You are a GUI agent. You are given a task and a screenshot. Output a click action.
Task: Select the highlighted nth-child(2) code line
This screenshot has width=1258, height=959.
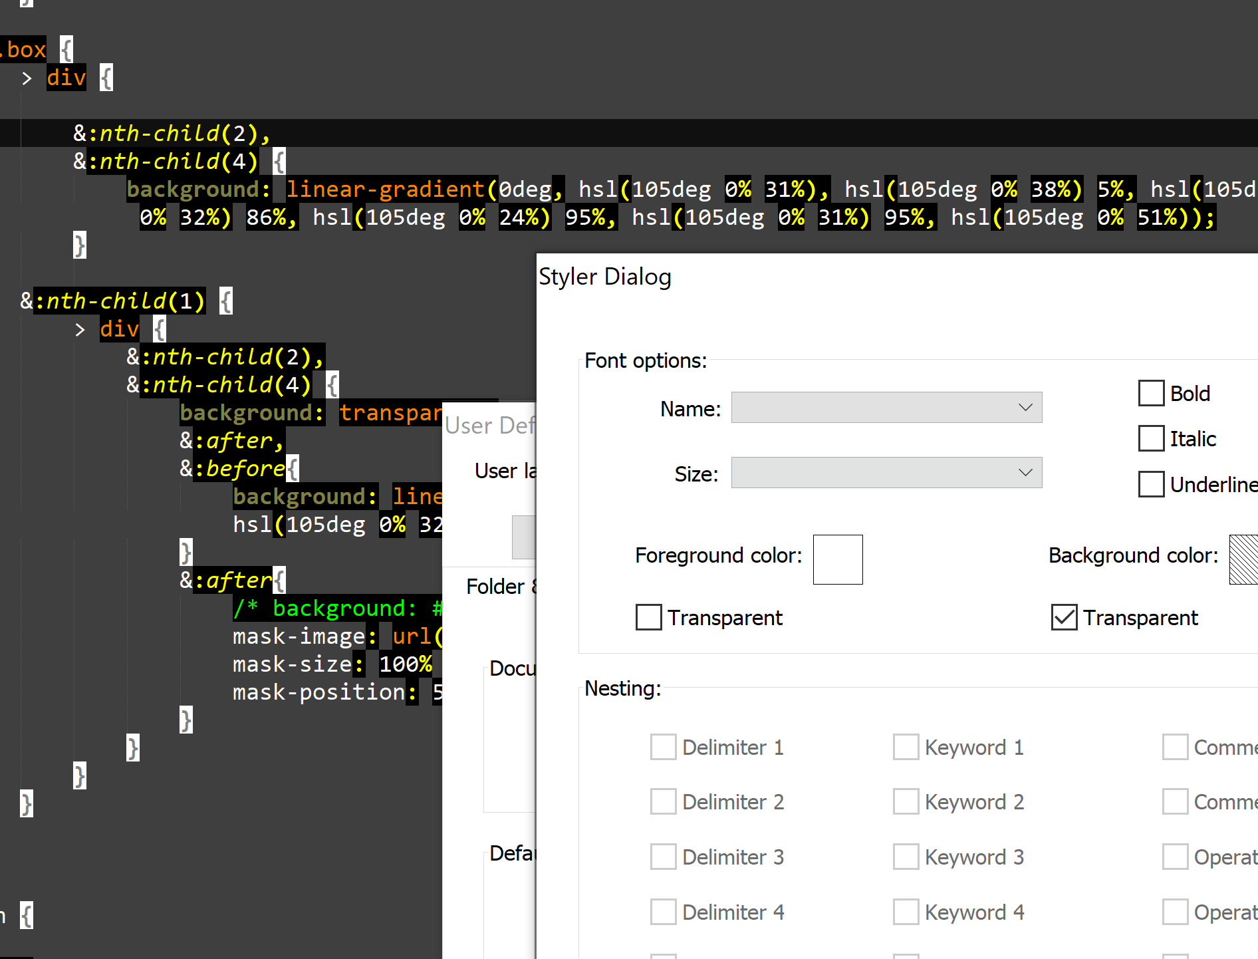(x=172, y=133)
